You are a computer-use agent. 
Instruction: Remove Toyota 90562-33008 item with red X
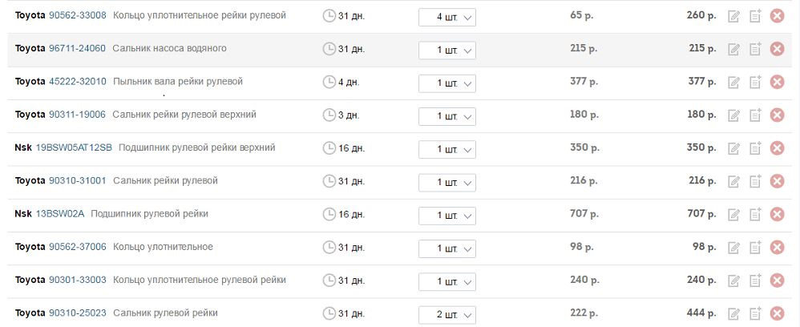776,16
